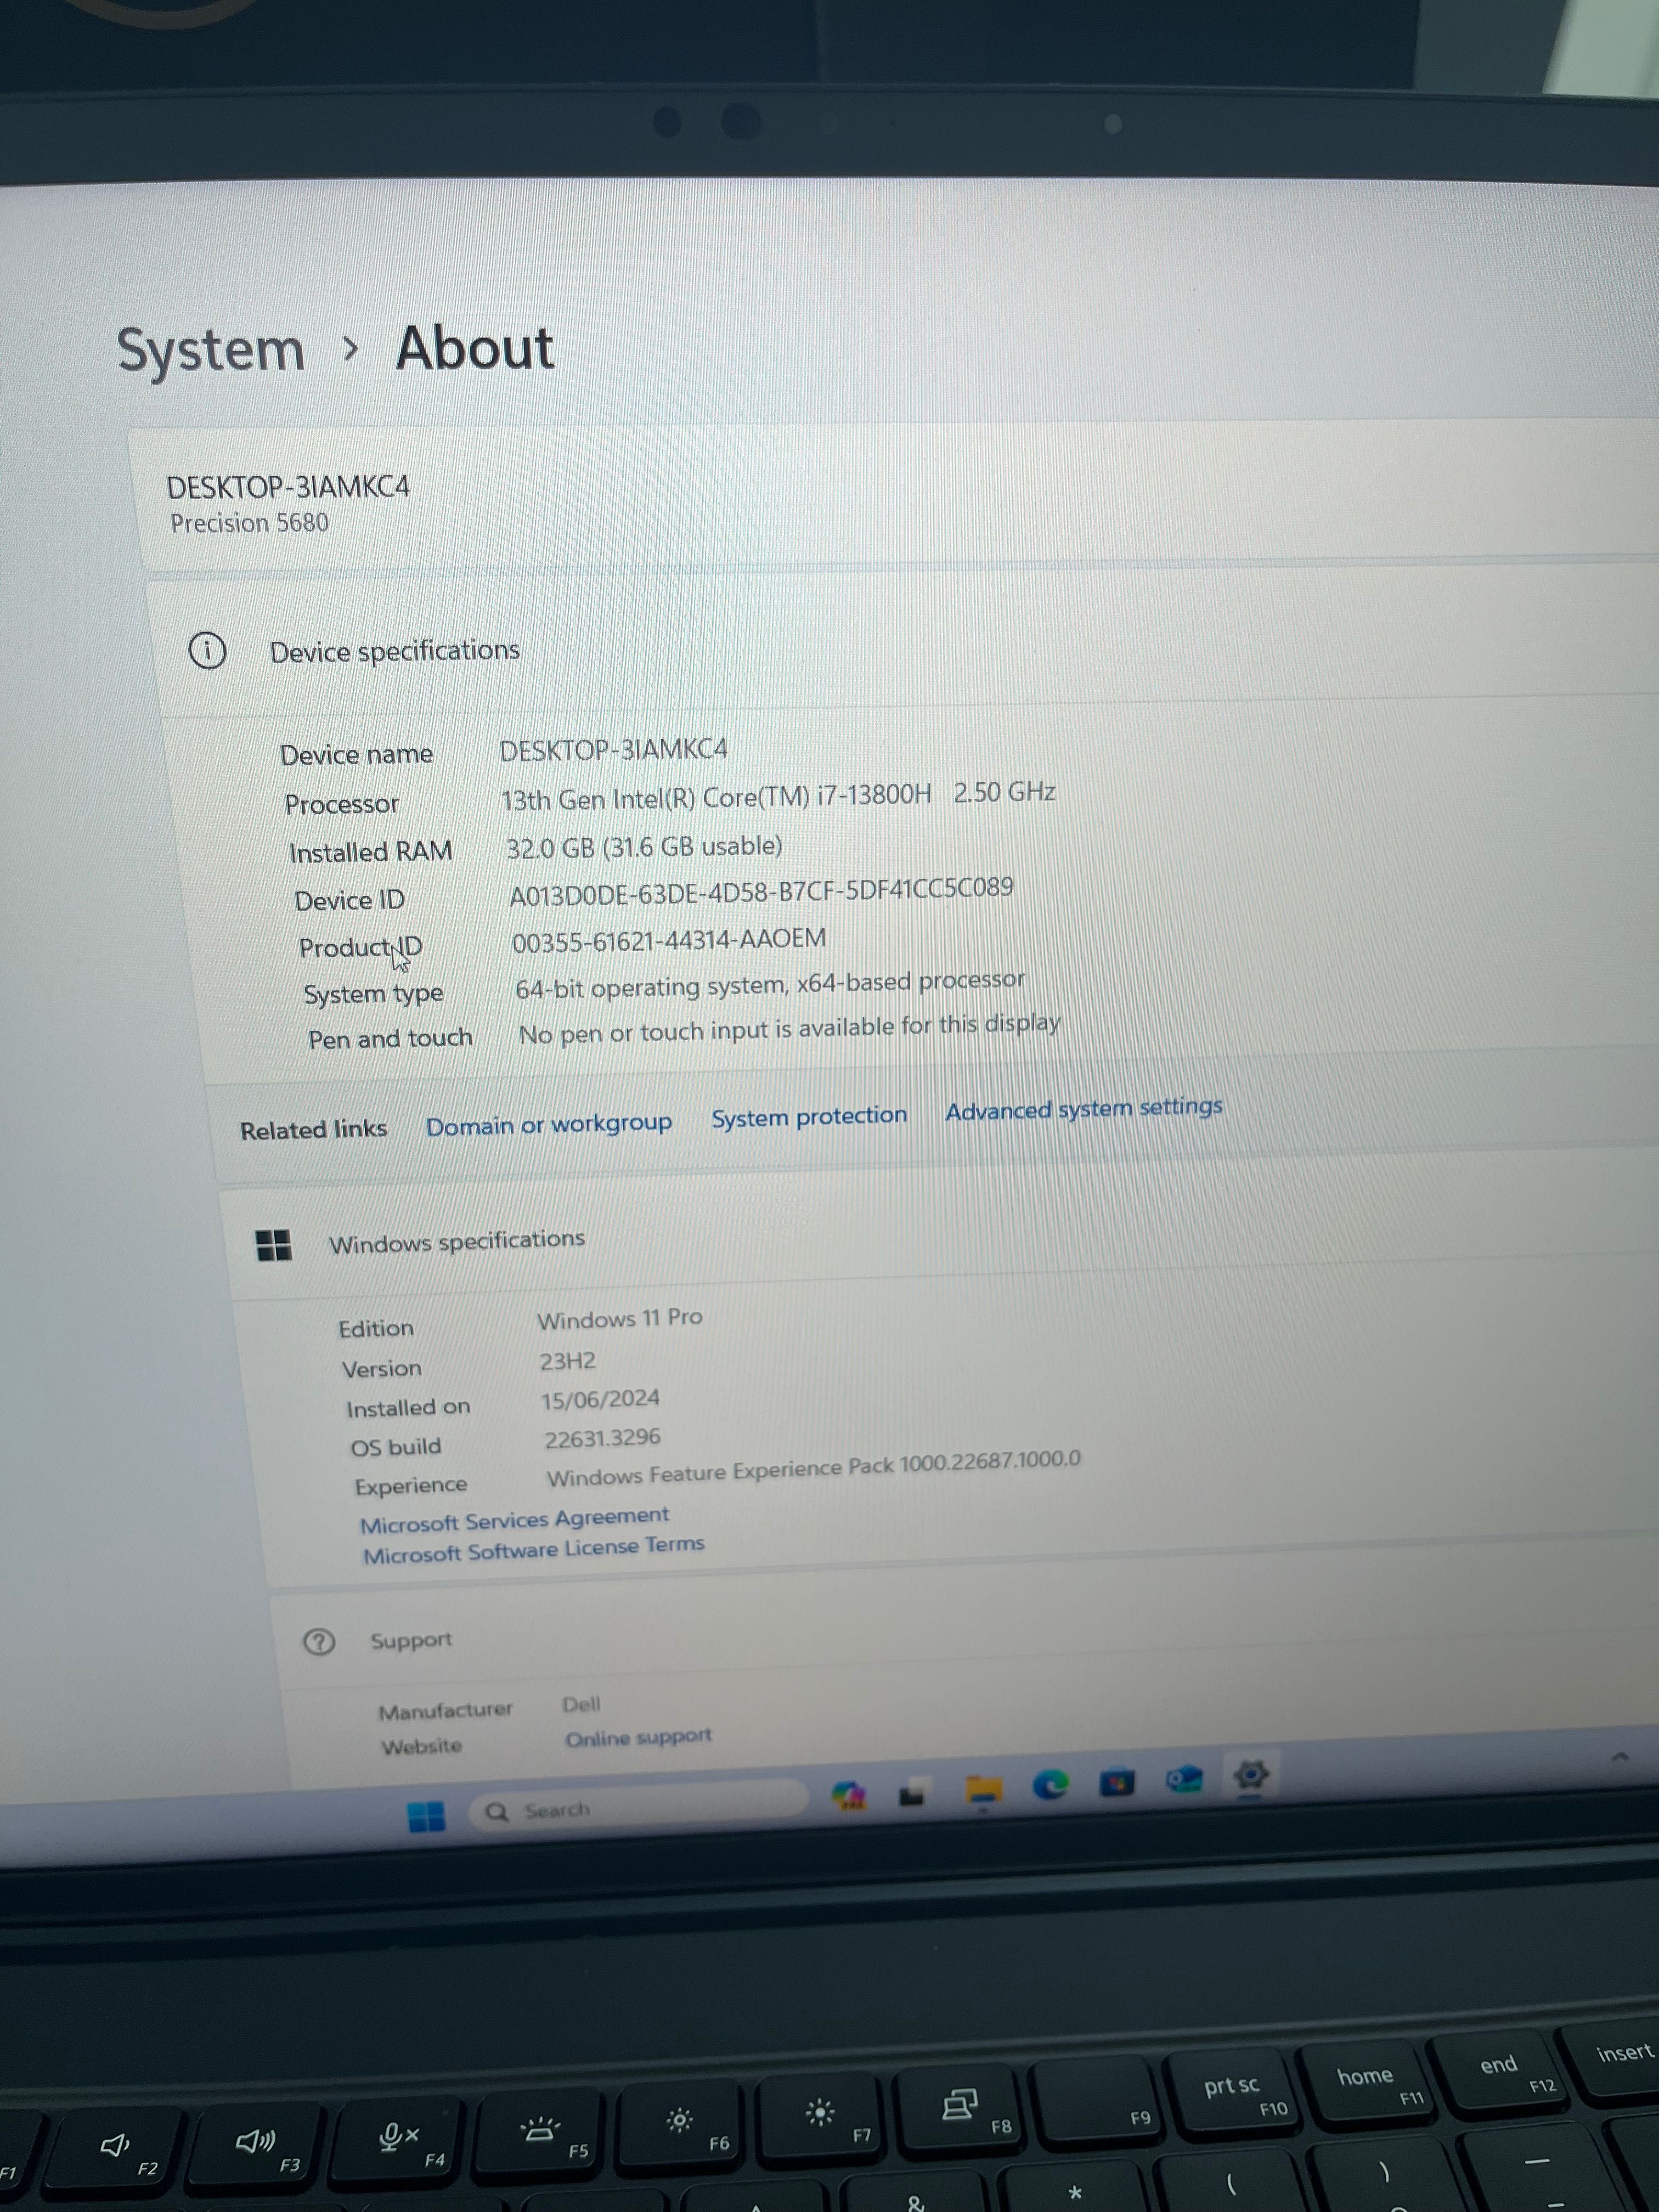Open Microsoft Software License Terms link

tap(533, 1549)
